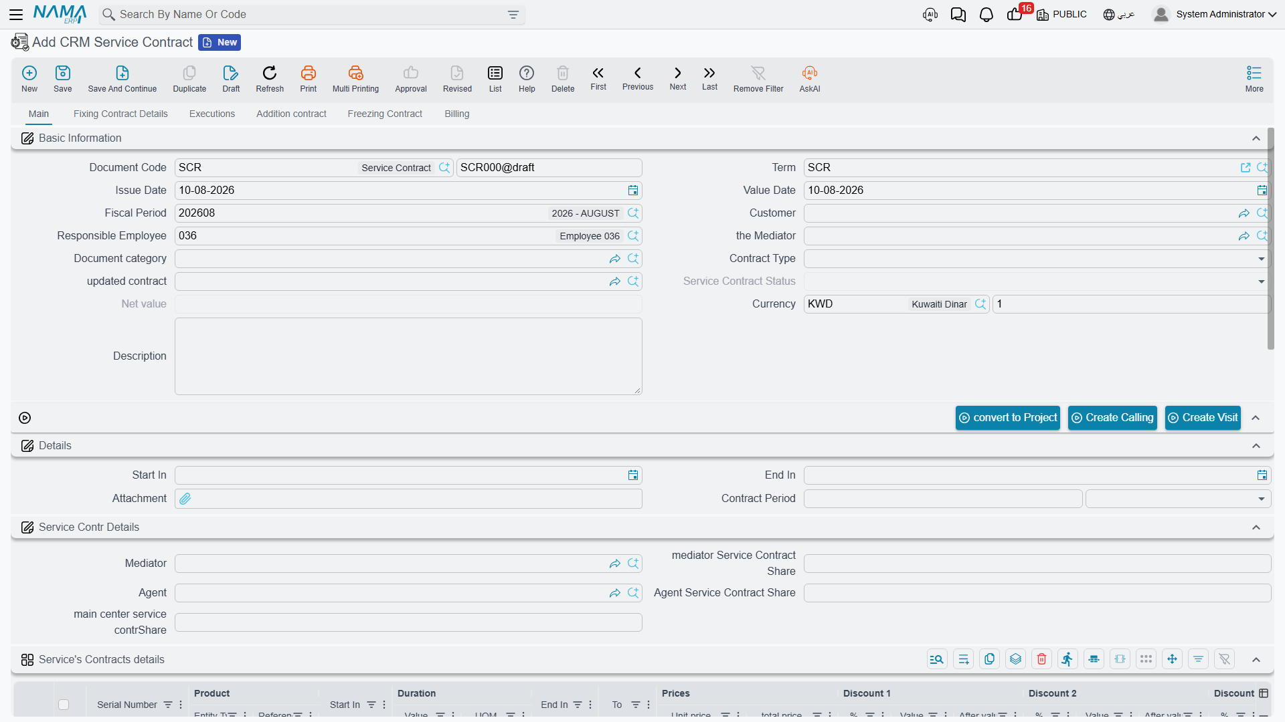Open the Print option
1285x722 pixels.
coord(309,79)
